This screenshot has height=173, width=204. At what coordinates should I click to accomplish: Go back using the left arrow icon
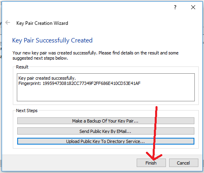click(x=8, y=22)
